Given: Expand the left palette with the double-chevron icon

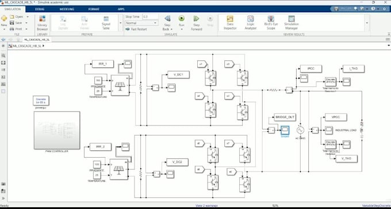Looking at the screenshot, I should [3, 198].
